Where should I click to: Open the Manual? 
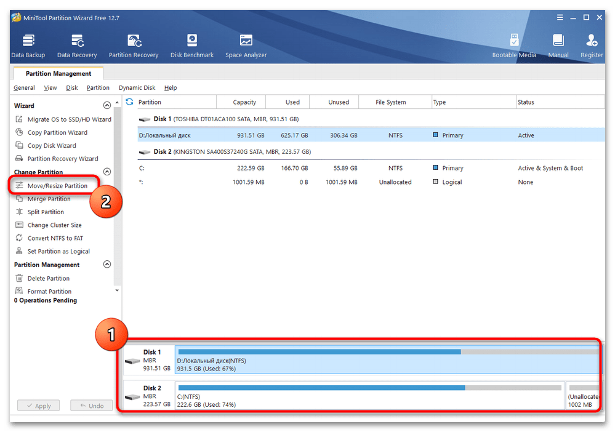coord(558,46)
